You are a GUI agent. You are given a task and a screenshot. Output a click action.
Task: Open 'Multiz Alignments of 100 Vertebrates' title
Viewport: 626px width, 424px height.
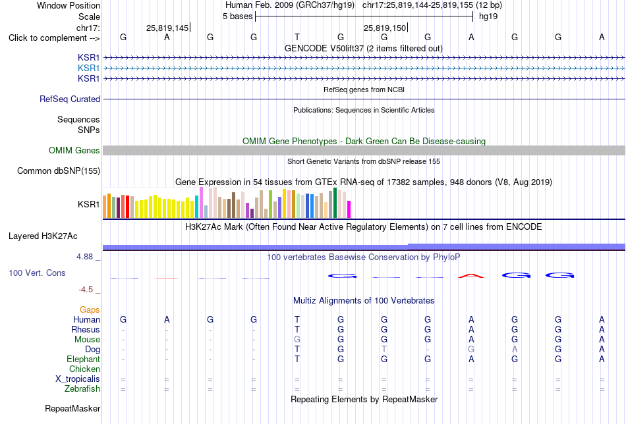click(x=364, y=300)
